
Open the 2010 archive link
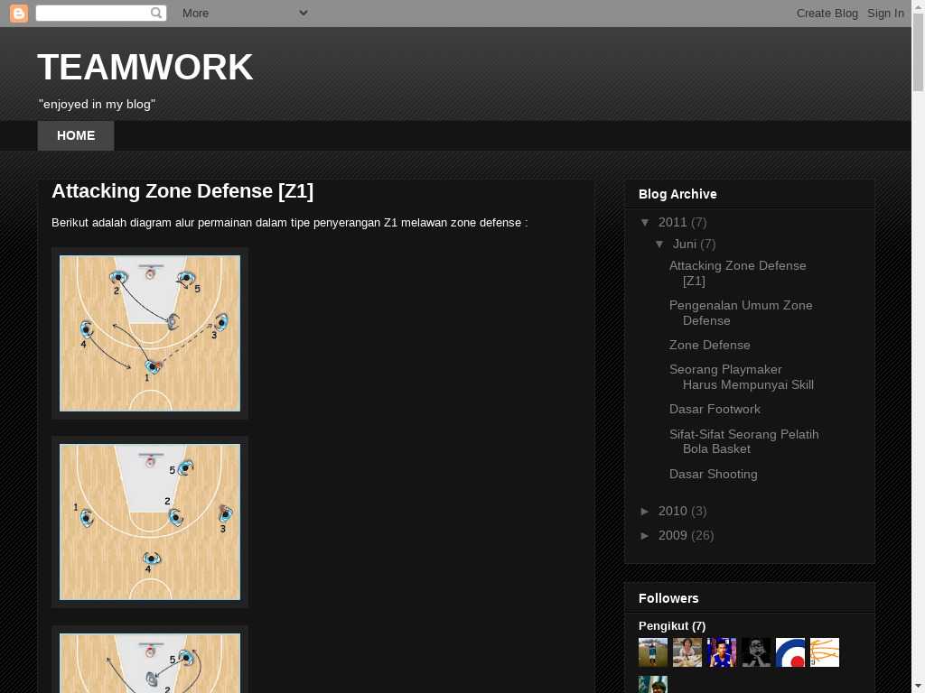coord(672,511)
